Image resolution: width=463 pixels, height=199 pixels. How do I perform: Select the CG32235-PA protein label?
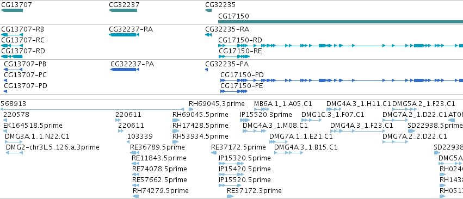227,64
